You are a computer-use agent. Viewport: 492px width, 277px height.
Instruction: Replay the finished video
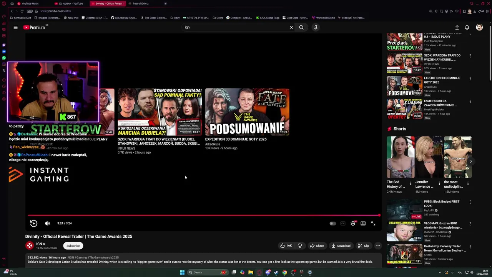[x=34, y=223]
